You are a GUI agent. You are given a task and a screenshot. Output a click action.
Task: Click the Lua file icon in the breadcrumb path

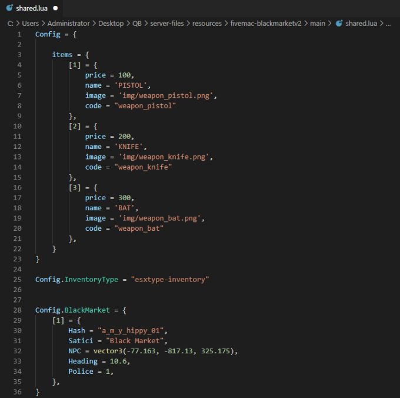click(x=338, y=24)
